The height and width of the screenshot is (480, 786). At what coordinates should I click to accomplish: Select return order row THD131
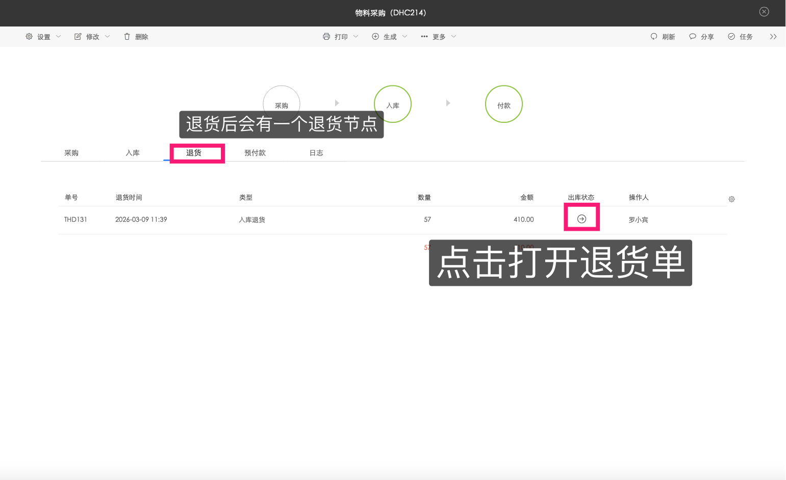tap(75, 219)
